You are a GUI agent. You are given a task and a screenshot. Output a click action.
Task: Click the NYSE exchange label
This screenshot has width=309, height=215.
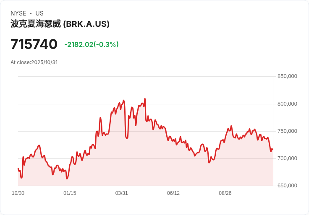pyautogui.click(x=18, y=13)
